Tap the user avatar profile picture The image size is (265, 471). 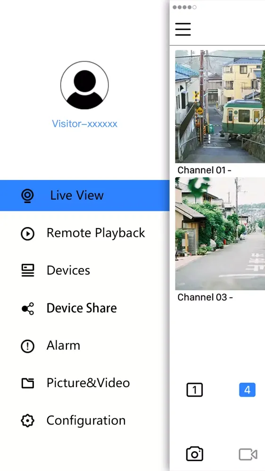pos(84,85)
